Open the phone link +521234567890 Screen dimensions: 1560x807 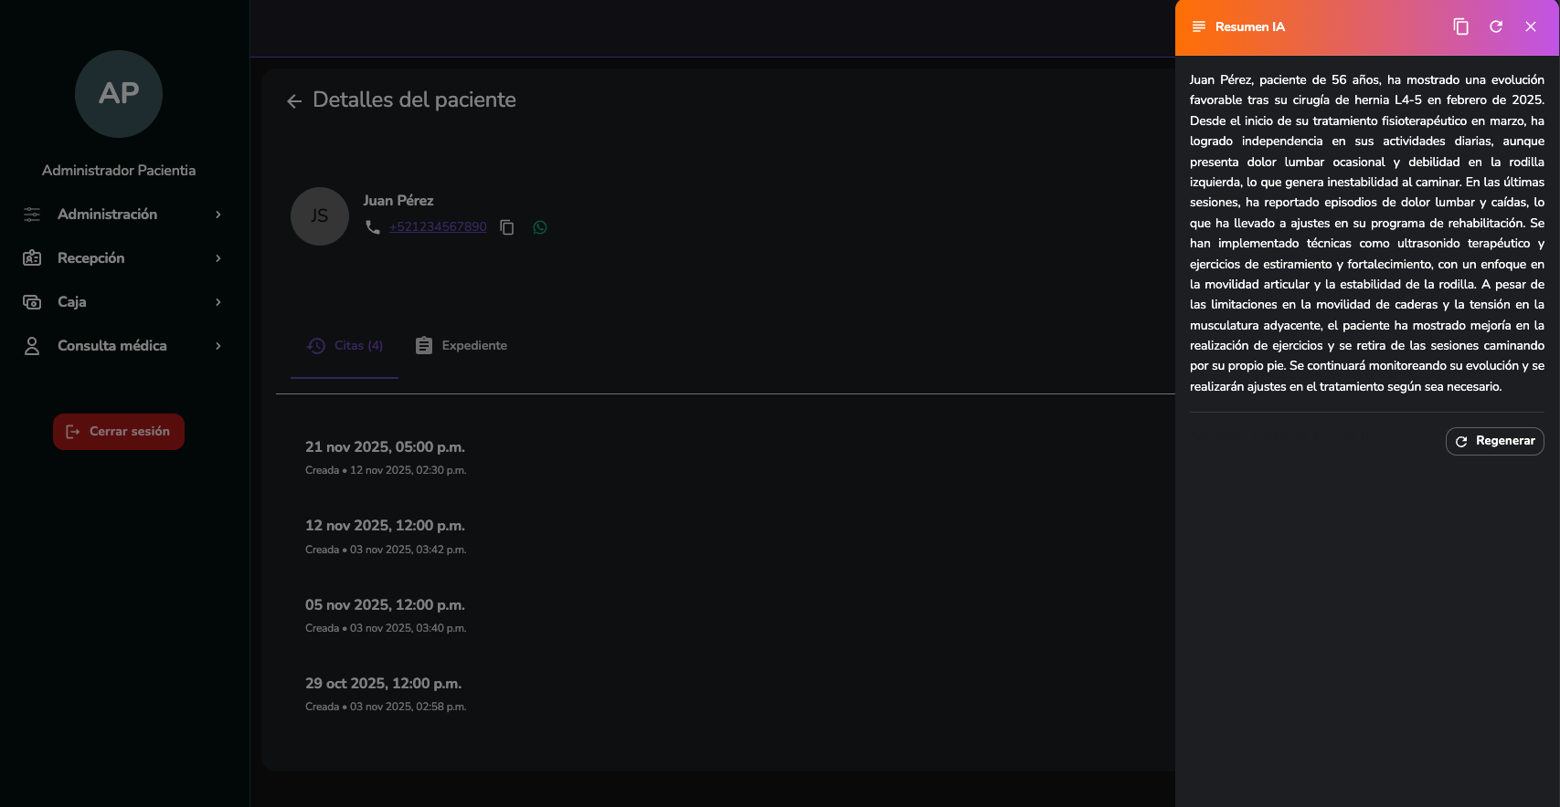(438, 227)
